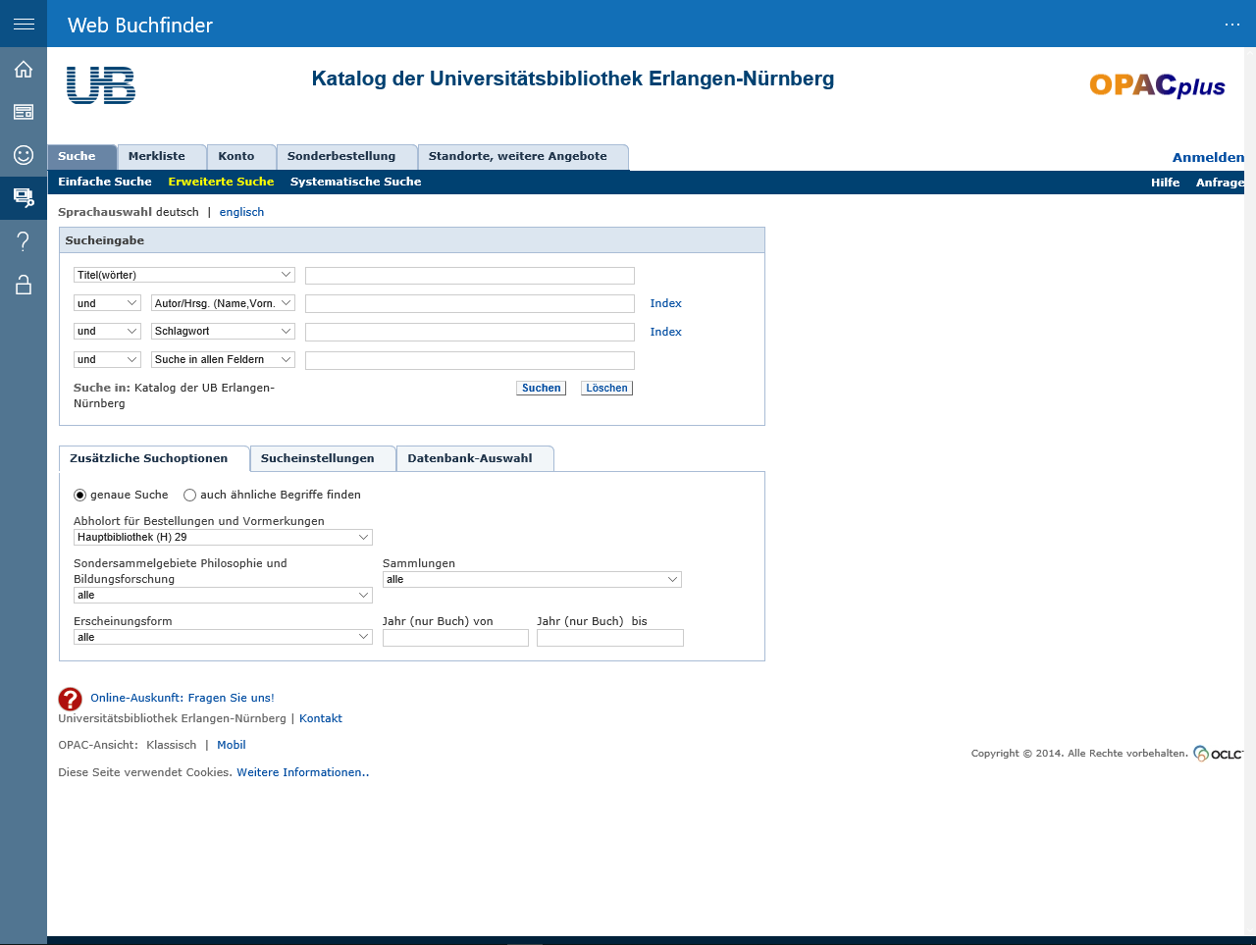1256x945 pixels.
Task: Switch to the Konto tab
Action: [241, 157]
